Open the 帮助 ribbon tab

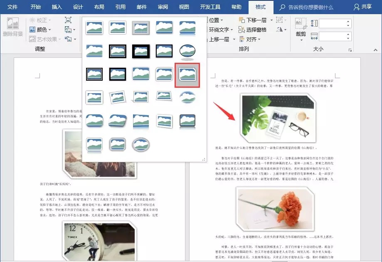pos(236,7)
